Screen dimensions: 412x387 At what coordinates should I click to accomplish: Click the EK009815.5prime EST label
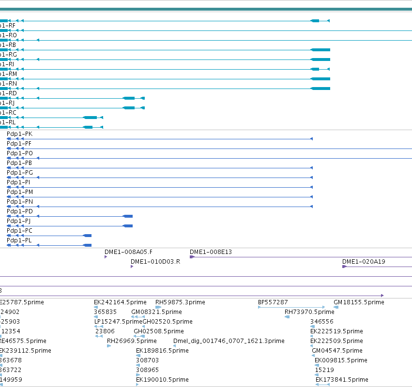pos(341,360)
